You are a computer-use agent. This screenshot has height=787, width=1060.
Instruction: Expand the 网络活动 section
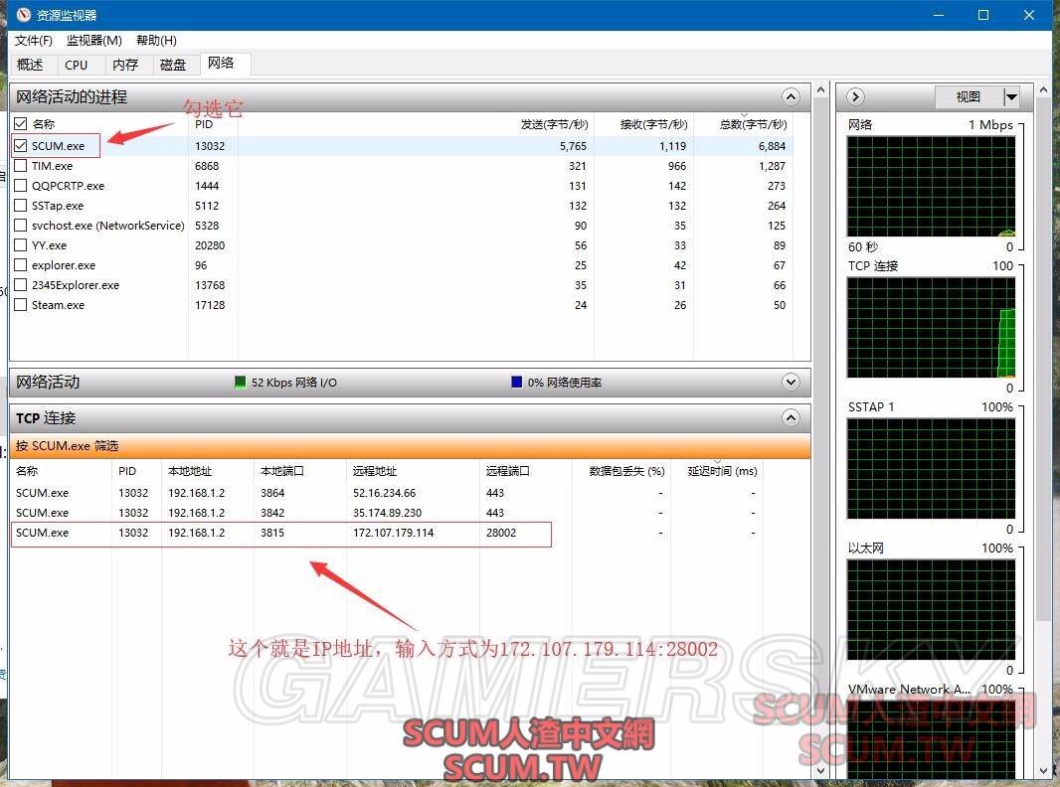click(x=791, y=383)
